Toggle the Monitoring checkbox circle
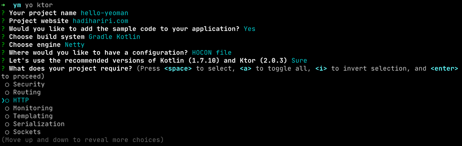462x146 pixels. [7, 109]
